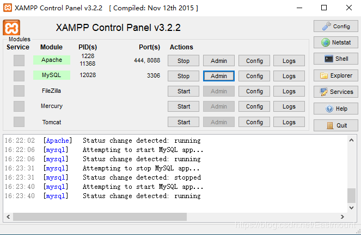The image size is (361, 235).
Task: Click the log scroll up arrow
Action: point(351,140)
